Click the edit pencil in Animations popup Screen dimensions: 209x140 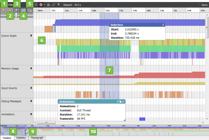pyautogui.click(x=118, y=101)
